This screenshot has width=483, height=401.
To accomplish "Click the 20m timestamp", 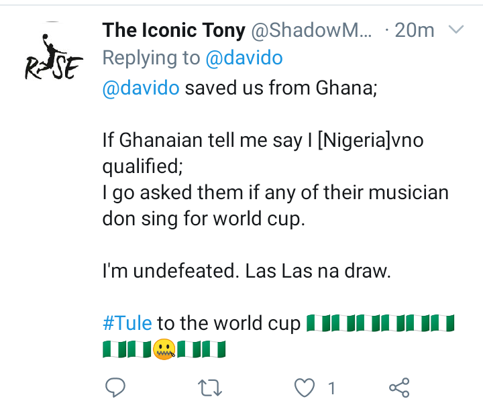I will (x=415, y=30).
